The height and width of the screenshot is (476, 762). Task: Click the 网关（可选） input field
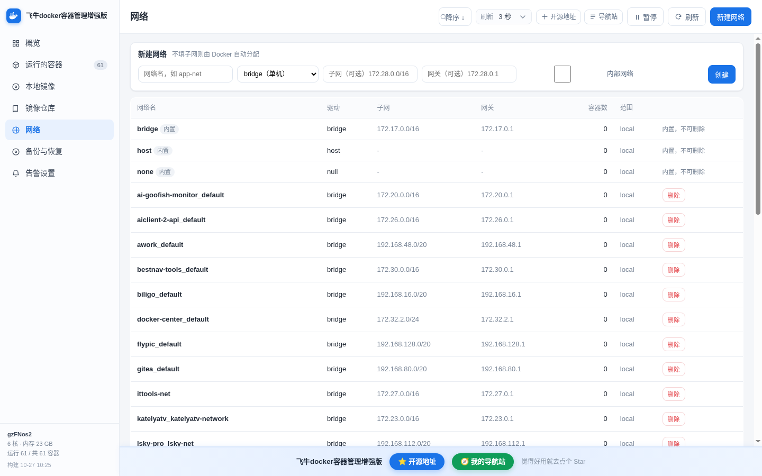pyautogui.click(x=469, y=74)
